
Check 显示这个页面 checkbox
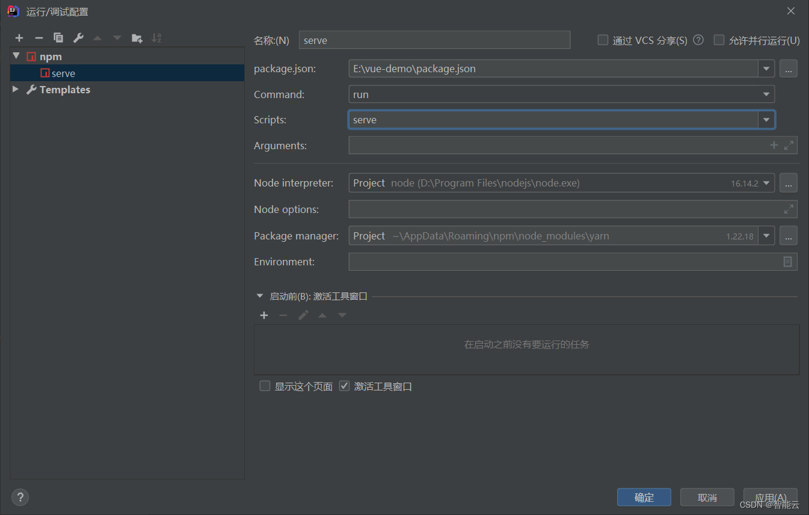pos(265,386)
